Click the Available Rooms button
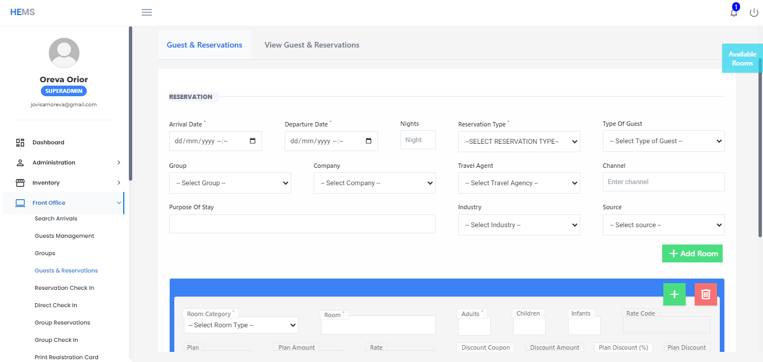The height and width of the screenshot is (362, 763). 742,58
